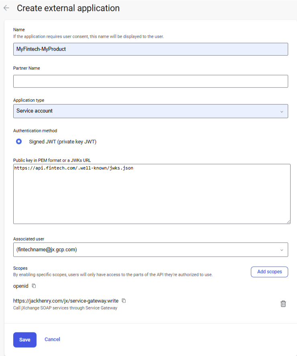Click the Associated user chevron arrow
The image size is (297, 356).
(282, 250)
